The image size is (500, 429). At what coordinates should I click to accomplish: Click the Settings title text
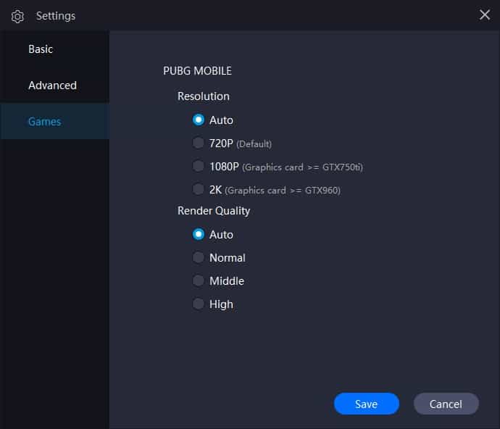tap(56, 16)
